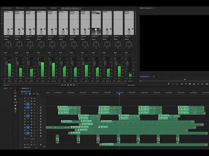
Task: Click the blue timeline timecode field
Action: point(26,91)
